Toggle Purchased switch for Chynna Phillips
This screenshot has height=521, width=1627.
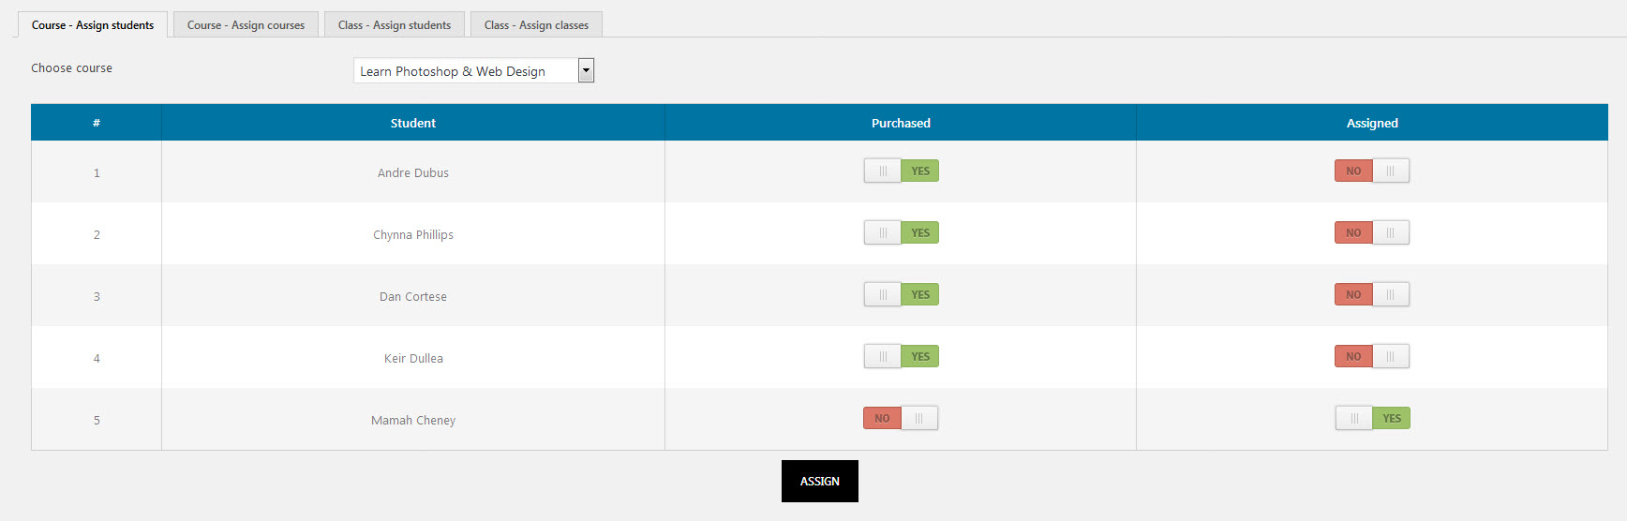(901, 233)
